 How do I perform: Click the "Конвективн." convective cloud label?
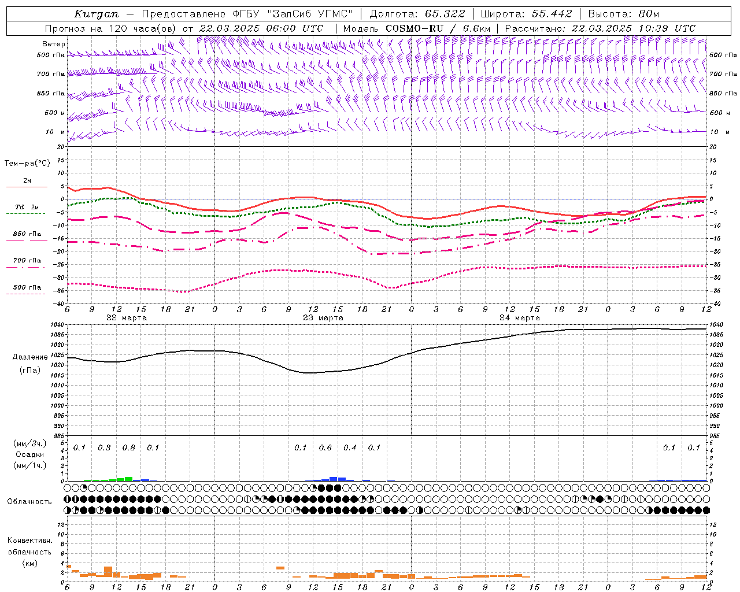point(29,541)
